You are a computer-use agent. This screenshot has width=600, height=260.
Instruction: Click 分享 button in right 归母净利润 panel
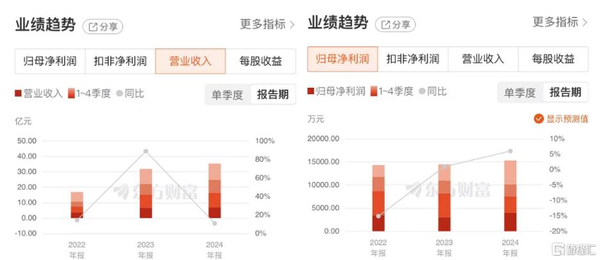pyautogui.click(x=395, y=24)
